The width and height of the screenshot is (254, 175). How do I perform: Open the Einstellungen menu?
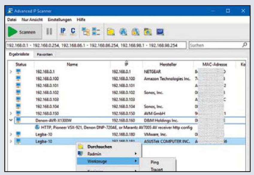[x=60, y=20]
